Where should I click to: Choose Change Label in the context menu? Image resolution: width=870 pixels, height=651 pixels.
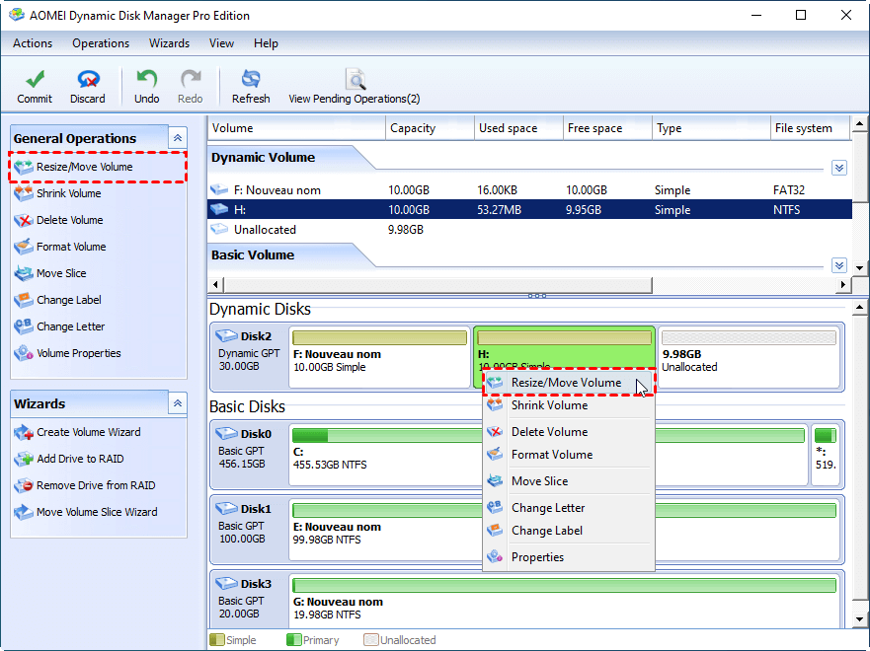569,531
